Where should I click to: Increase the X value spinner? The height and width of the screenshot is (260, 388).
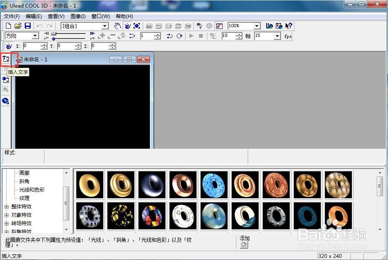coord(44,45)
